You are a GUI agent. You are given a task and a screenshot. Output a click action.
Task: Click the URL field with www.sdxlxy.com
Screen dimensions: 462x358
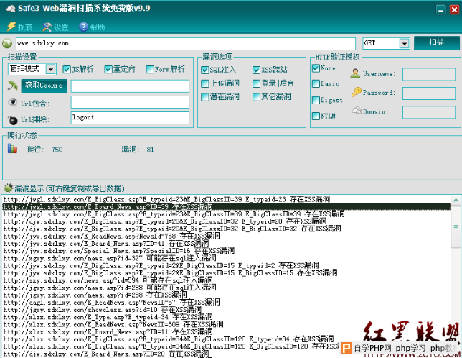186,43
